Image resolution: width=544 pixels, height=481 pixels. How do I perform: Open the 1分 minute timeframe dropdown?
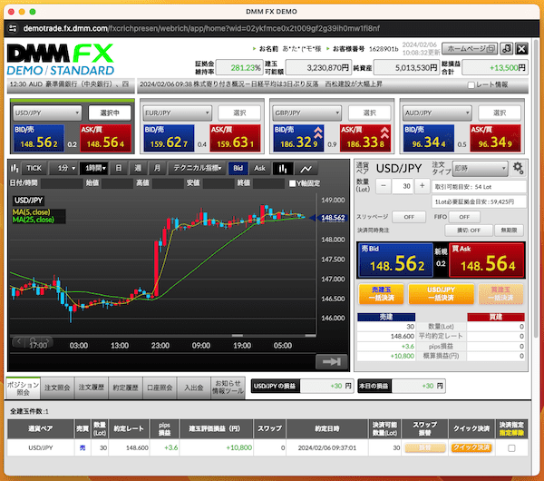pos(63,169)
